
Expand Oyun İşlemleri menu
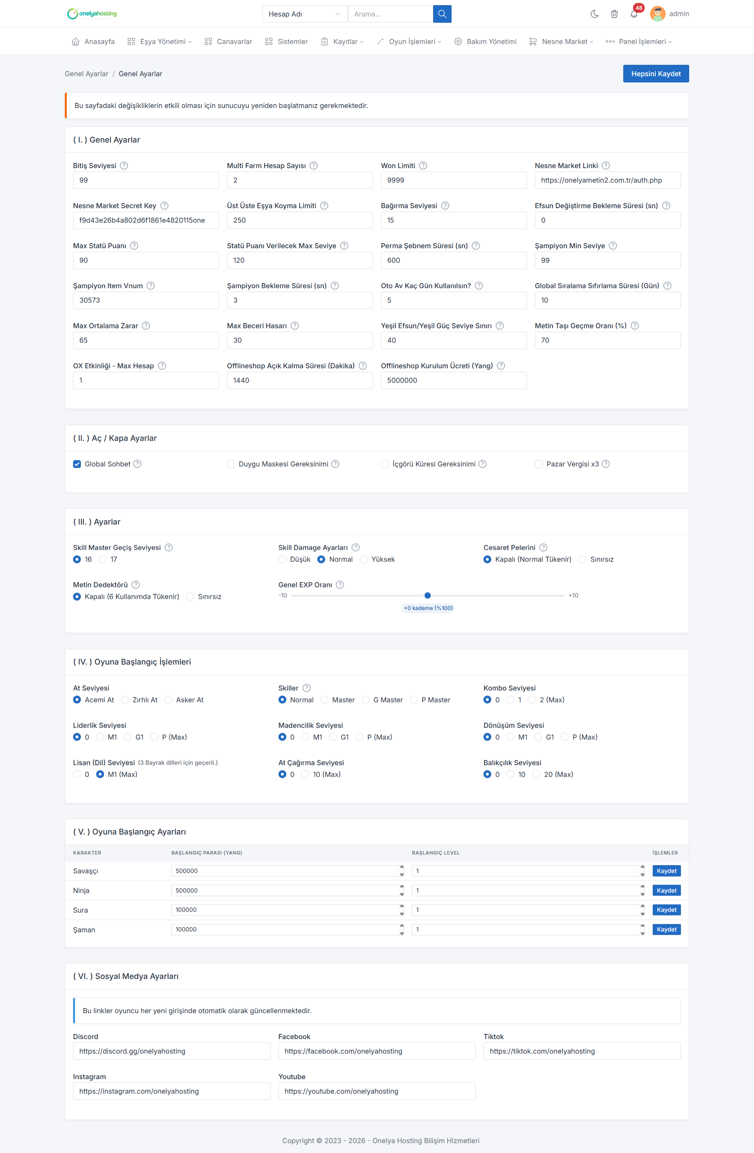tap(410, 42)
